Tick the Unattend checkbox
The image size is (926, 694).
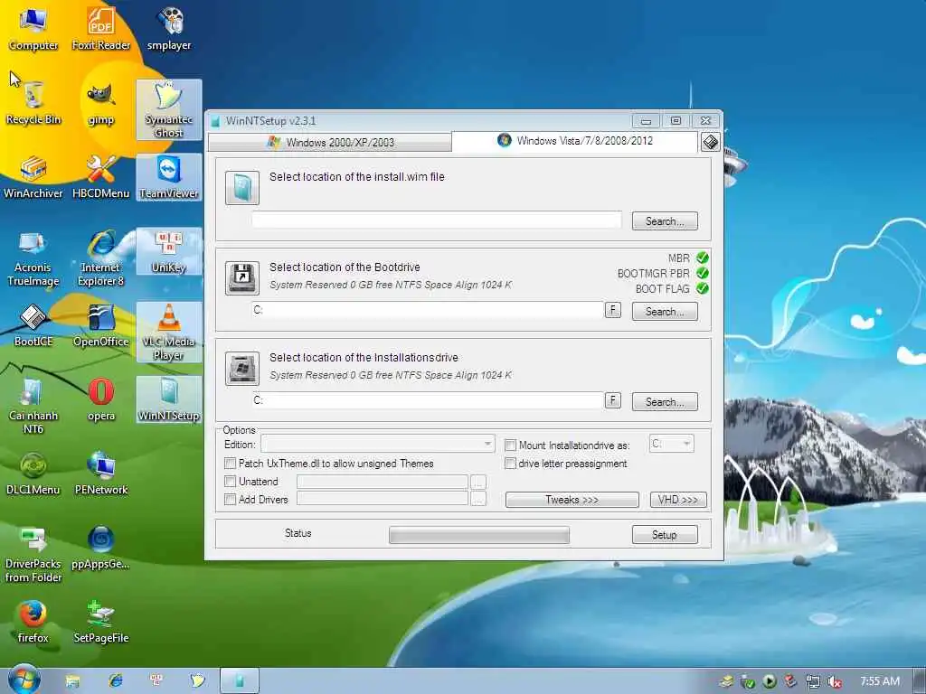pos(231,482)
